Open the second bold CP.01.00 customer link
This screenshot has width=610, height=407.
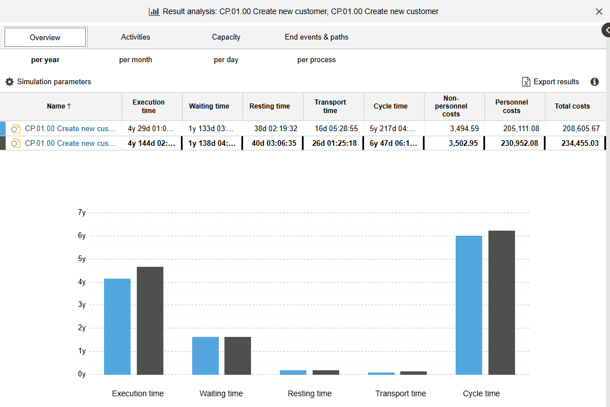pos(70,144)
